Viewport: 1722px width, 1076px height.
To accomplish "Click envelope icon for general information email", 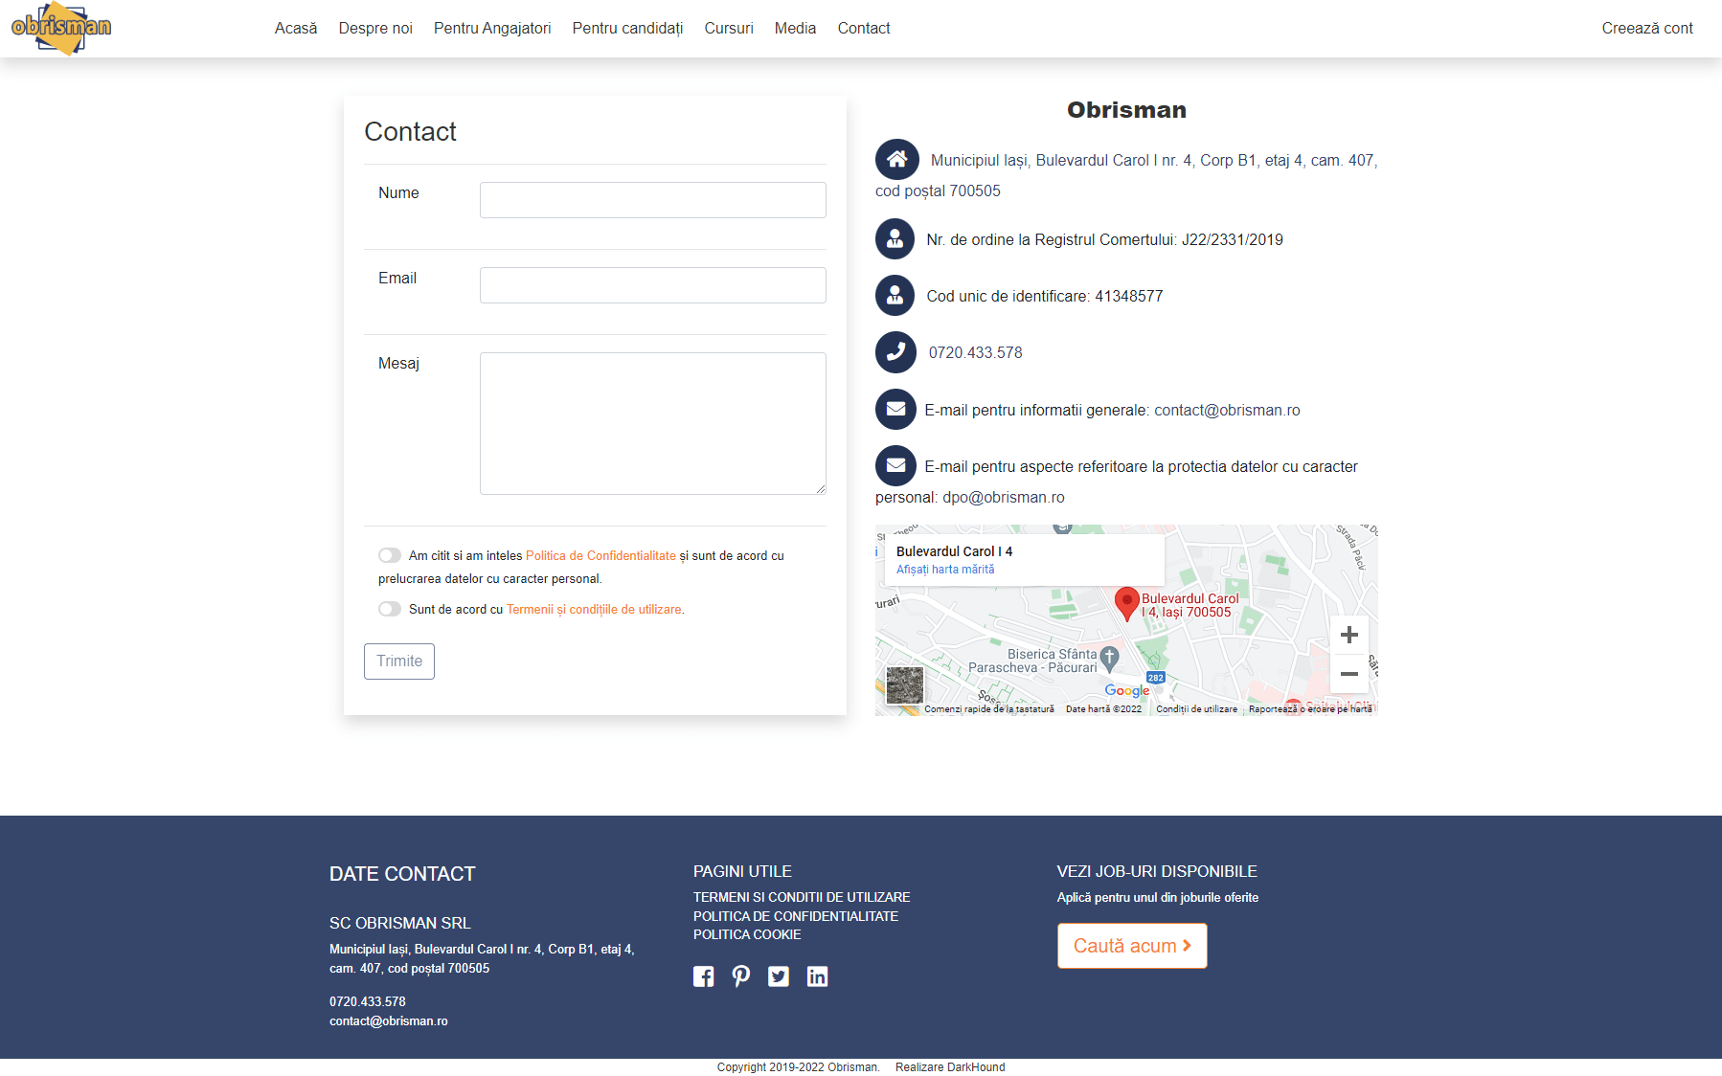I will pyautogui.click(x=895, y=410).
